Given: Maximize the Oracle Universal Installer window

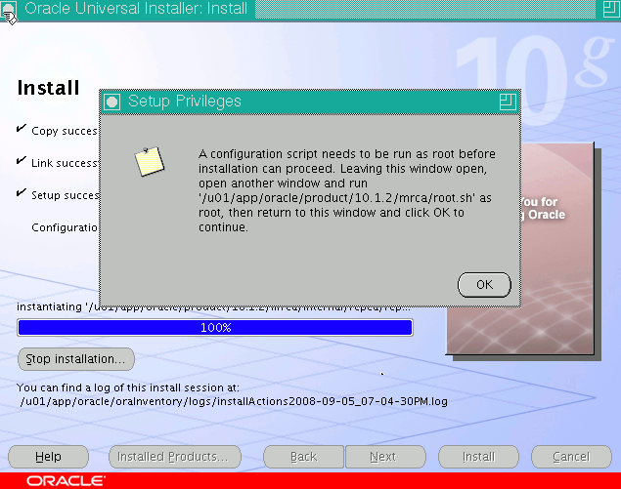Looking at the screenshot, I should tap(611, 9).
